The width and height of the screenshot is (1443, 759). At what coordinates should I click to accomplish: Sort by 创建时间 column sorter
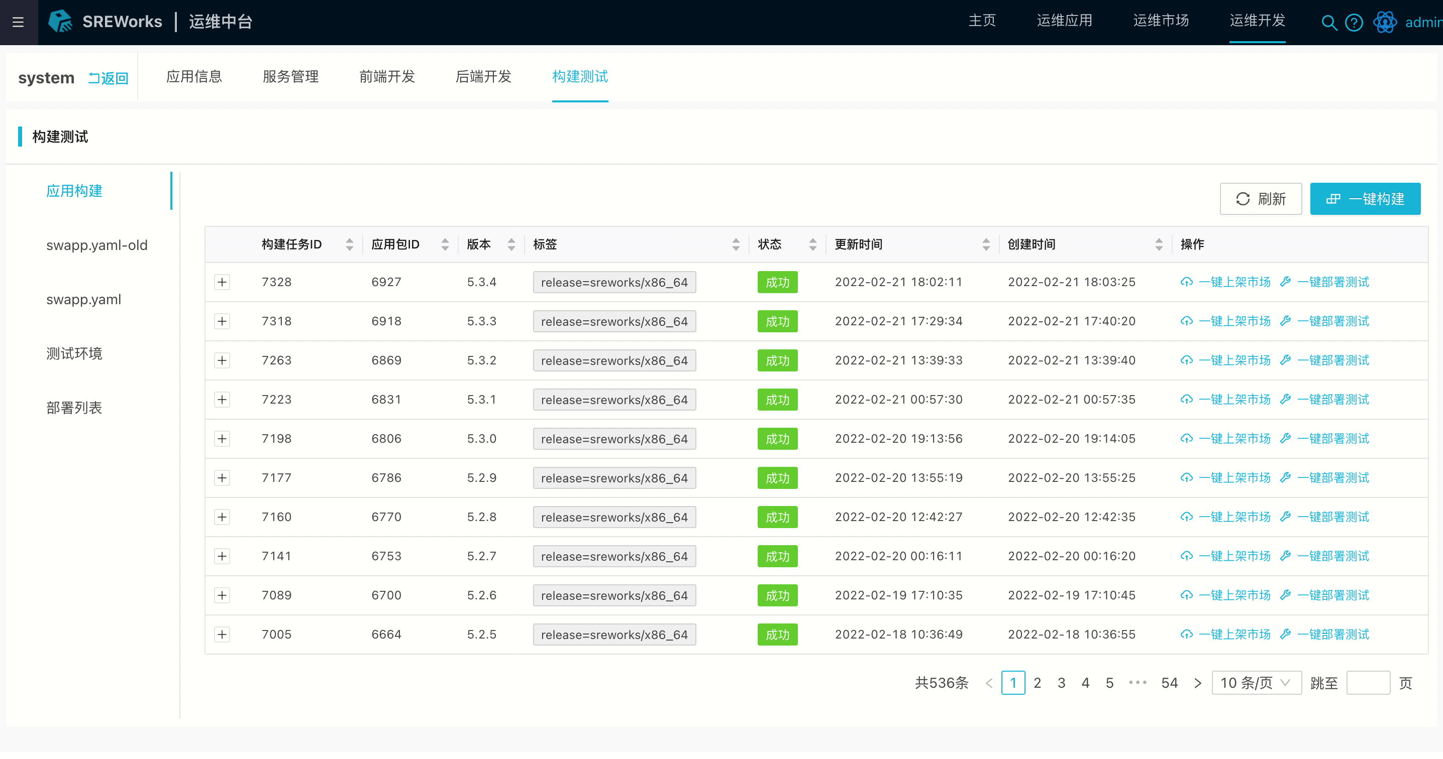tap(1159, 244)
